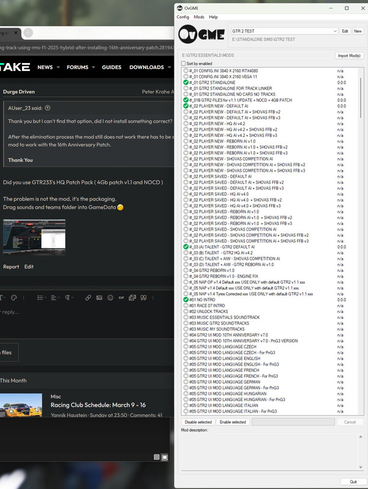Expand the FORUMS menu arrow on site
Image resolution: width=368 pixels, height=489 pixels.
94,67
